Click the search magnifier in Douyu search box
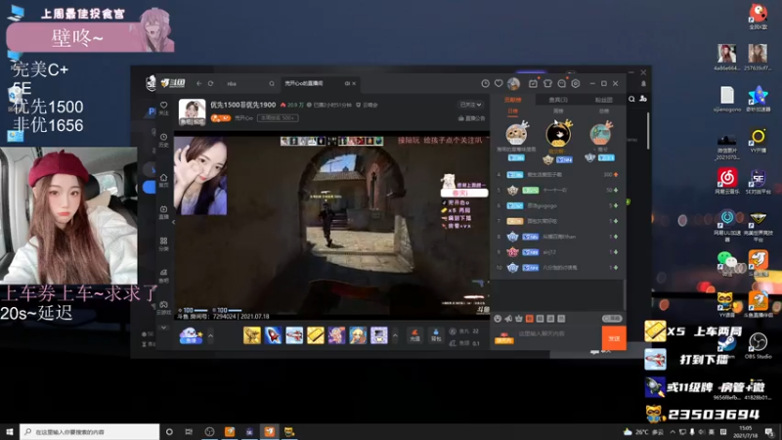The image size is (782, 440). click(x=272, y=84)
